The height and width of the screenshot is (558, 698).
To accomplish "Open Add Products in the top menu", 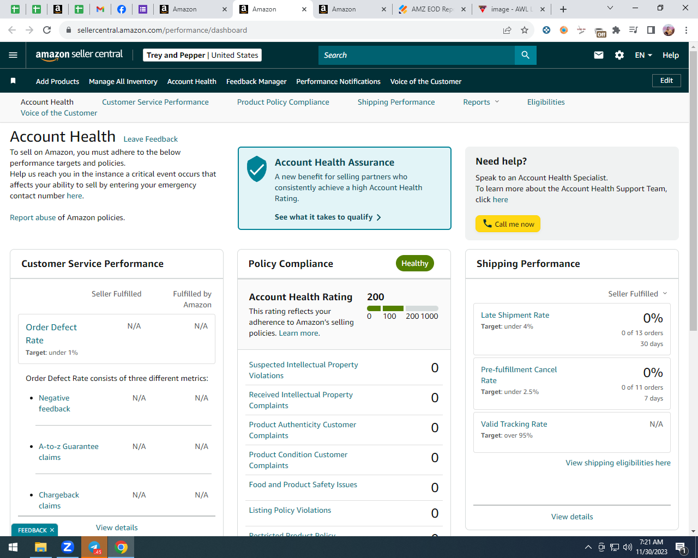I will click(57, 81).
